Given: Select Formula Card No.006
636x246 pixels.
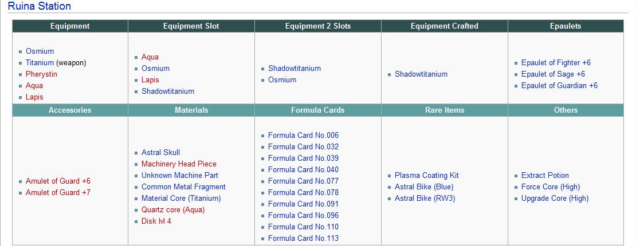Looking at the screenshot, I should 304,136.
